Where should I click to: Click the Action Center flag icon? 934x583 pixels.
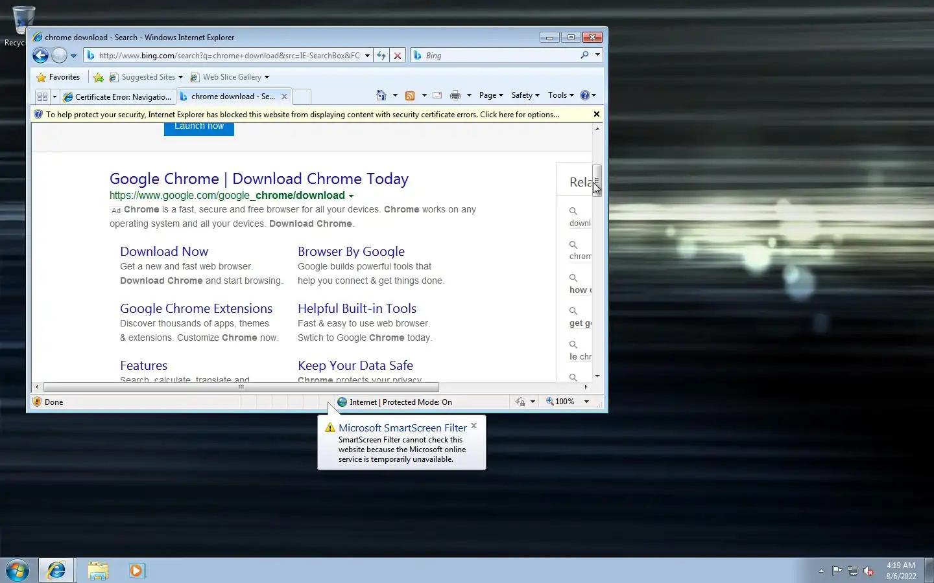[837, 571]
